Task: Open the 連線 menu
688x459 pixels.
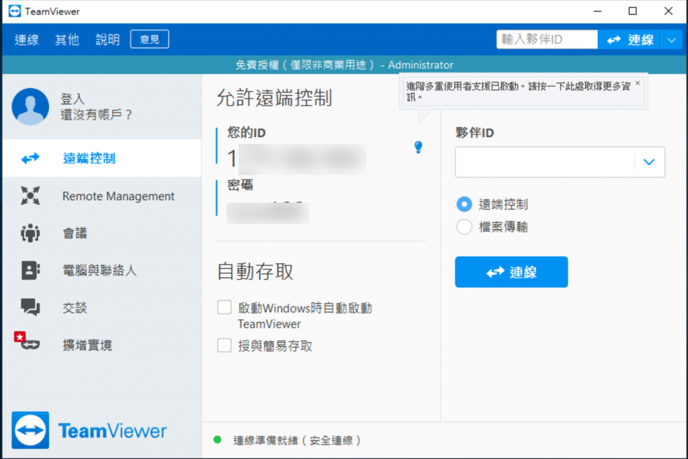Action: point(27,40)
